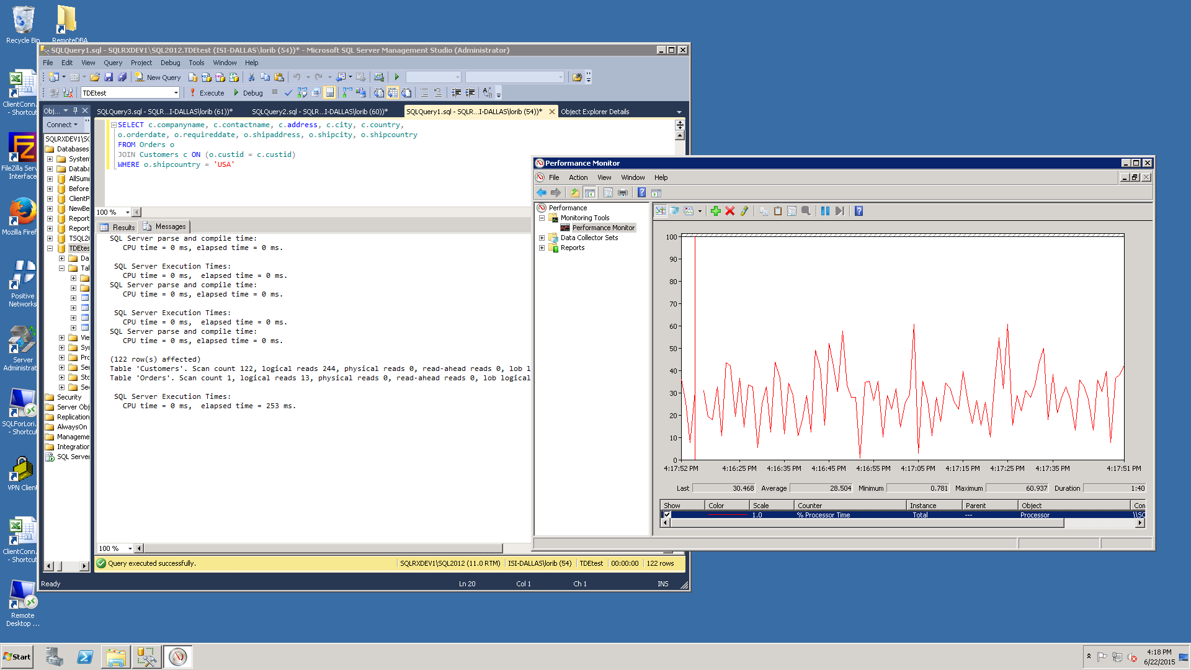Toggle Results to Text icon

[378, 93]
